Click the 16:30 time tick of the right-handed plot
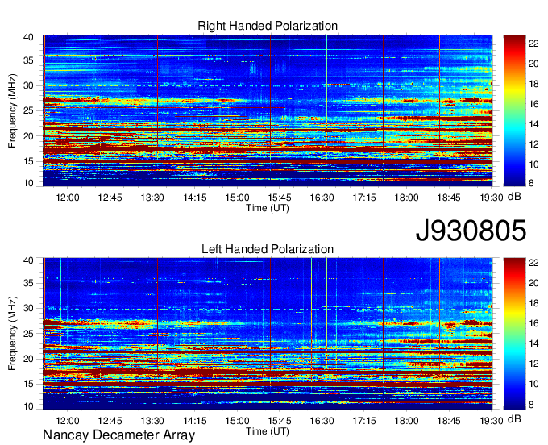548x445 pixels. (x=322, y=198)
